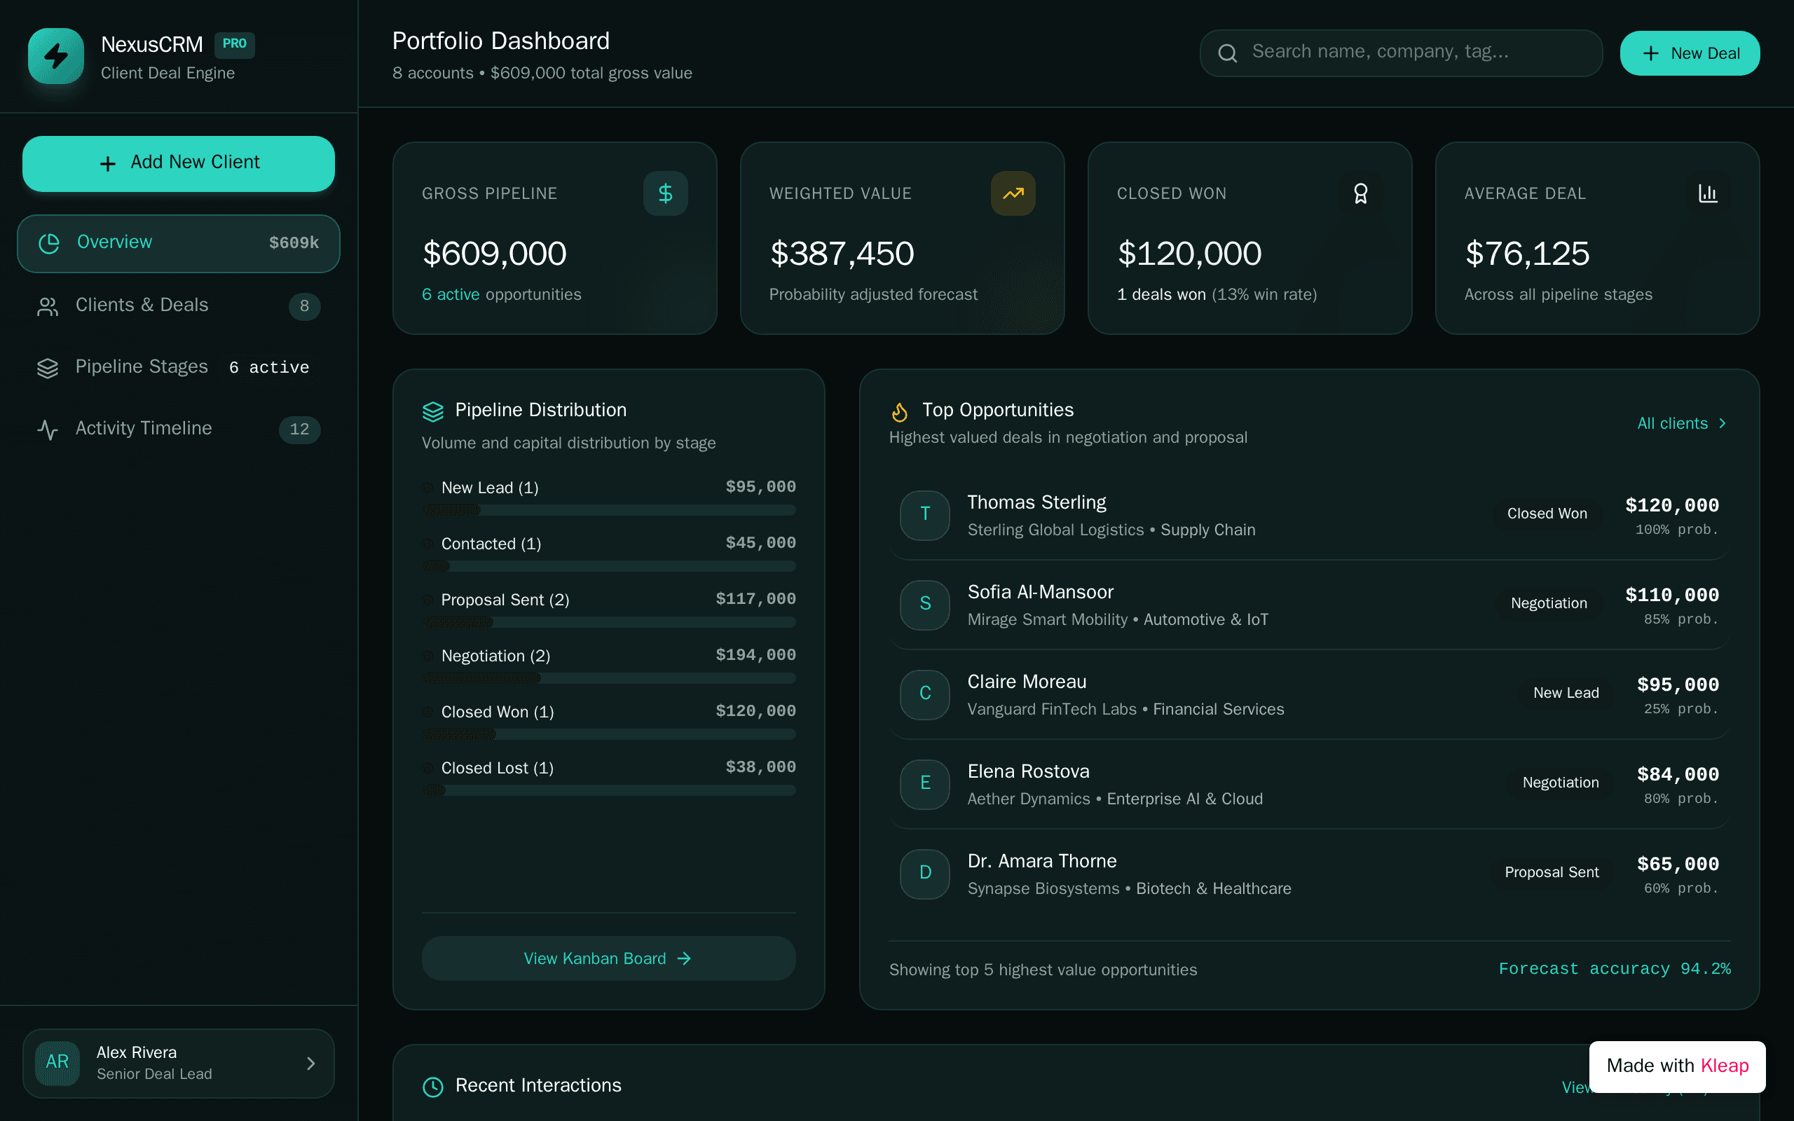Click the New Lead stage progress bar
This screenshot has height=1121, width=1794.
click(608, 510)
